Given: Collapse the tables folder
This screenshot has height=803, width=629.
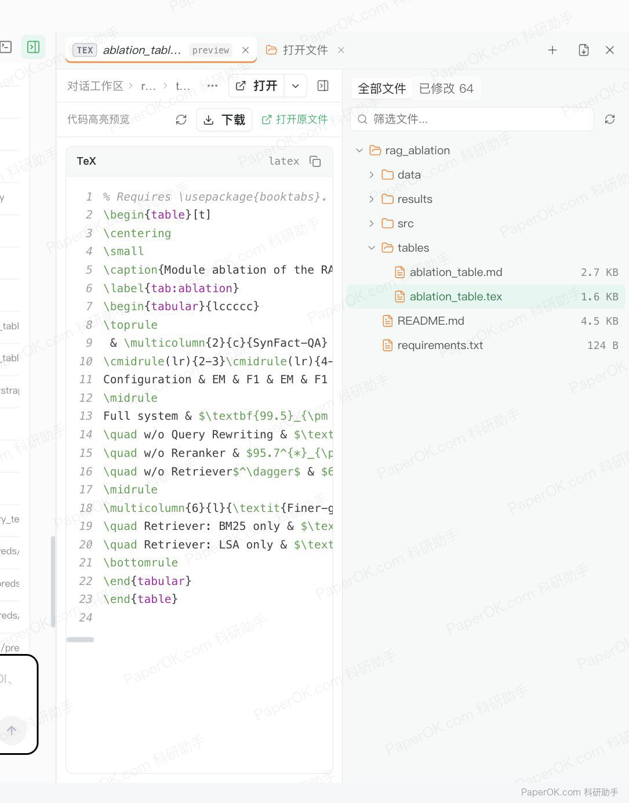Looking at the screenshot, I should click(372, 248).
